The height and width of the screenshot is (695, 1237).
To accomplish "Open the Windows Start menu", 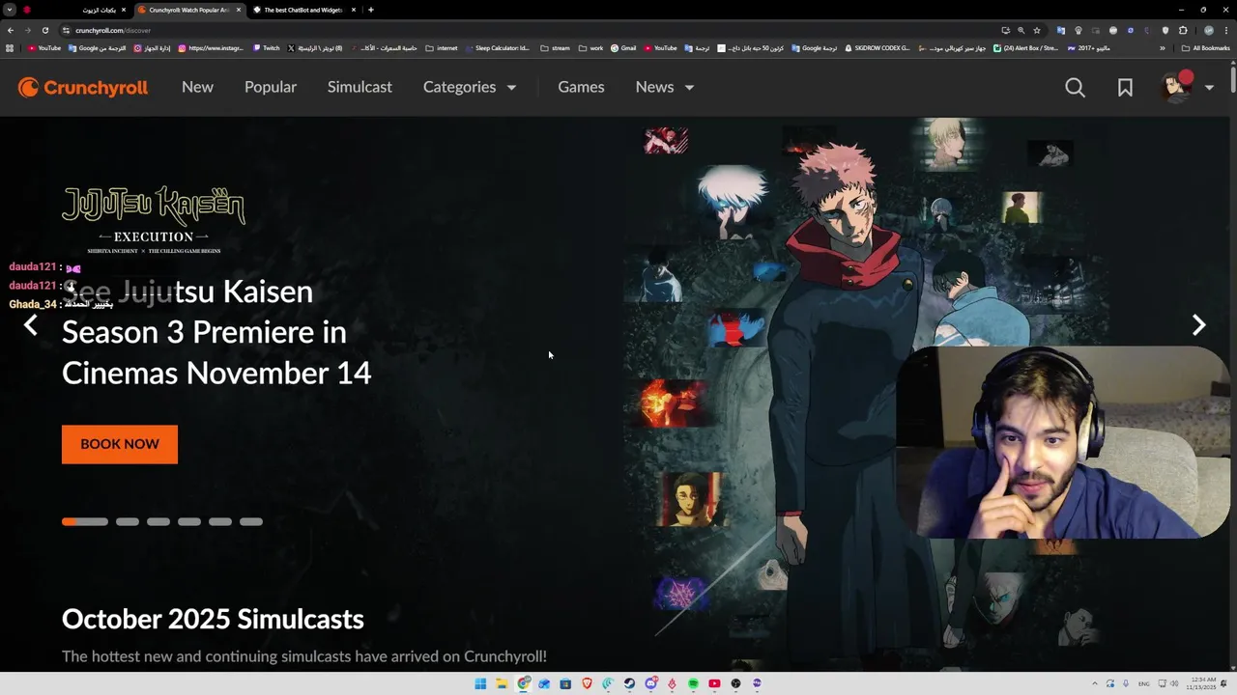I will [x=480, y=683].
